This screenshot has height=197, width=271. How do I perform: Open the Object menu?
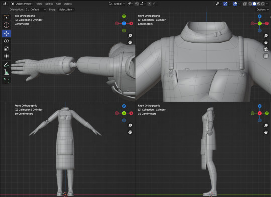pyautogui.click(x=68, y=4)
